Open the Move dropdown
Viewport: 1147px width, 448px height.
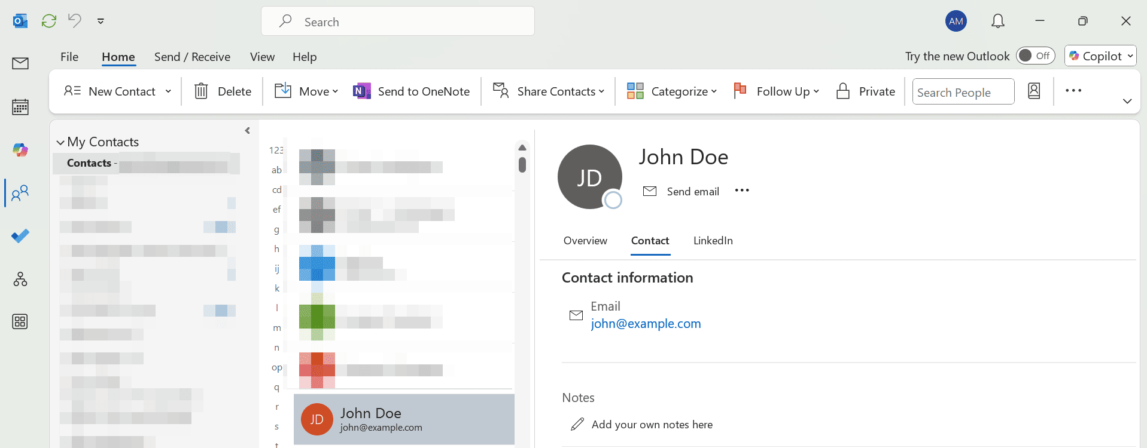click(x=306, y=91)
